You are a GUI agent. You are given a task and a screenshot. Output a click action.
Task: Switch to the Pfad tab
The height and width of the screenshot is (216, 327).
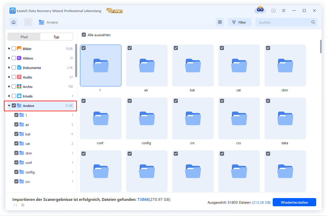coord(24,37)
